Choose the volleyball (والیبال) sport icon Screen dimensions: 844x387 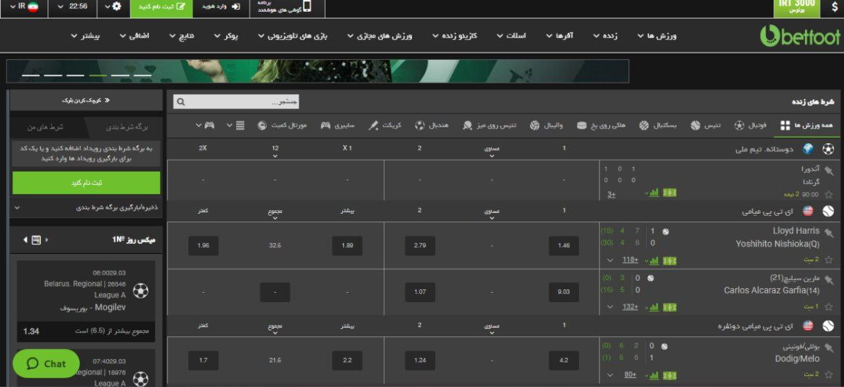547,125
